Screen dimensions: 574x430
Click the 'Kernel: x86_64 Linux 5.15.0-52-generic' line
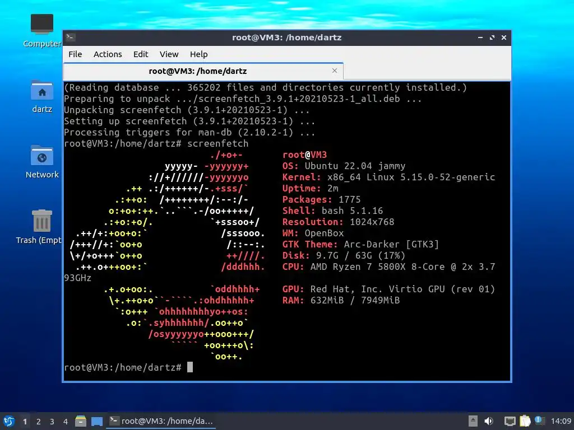point(388,177)
